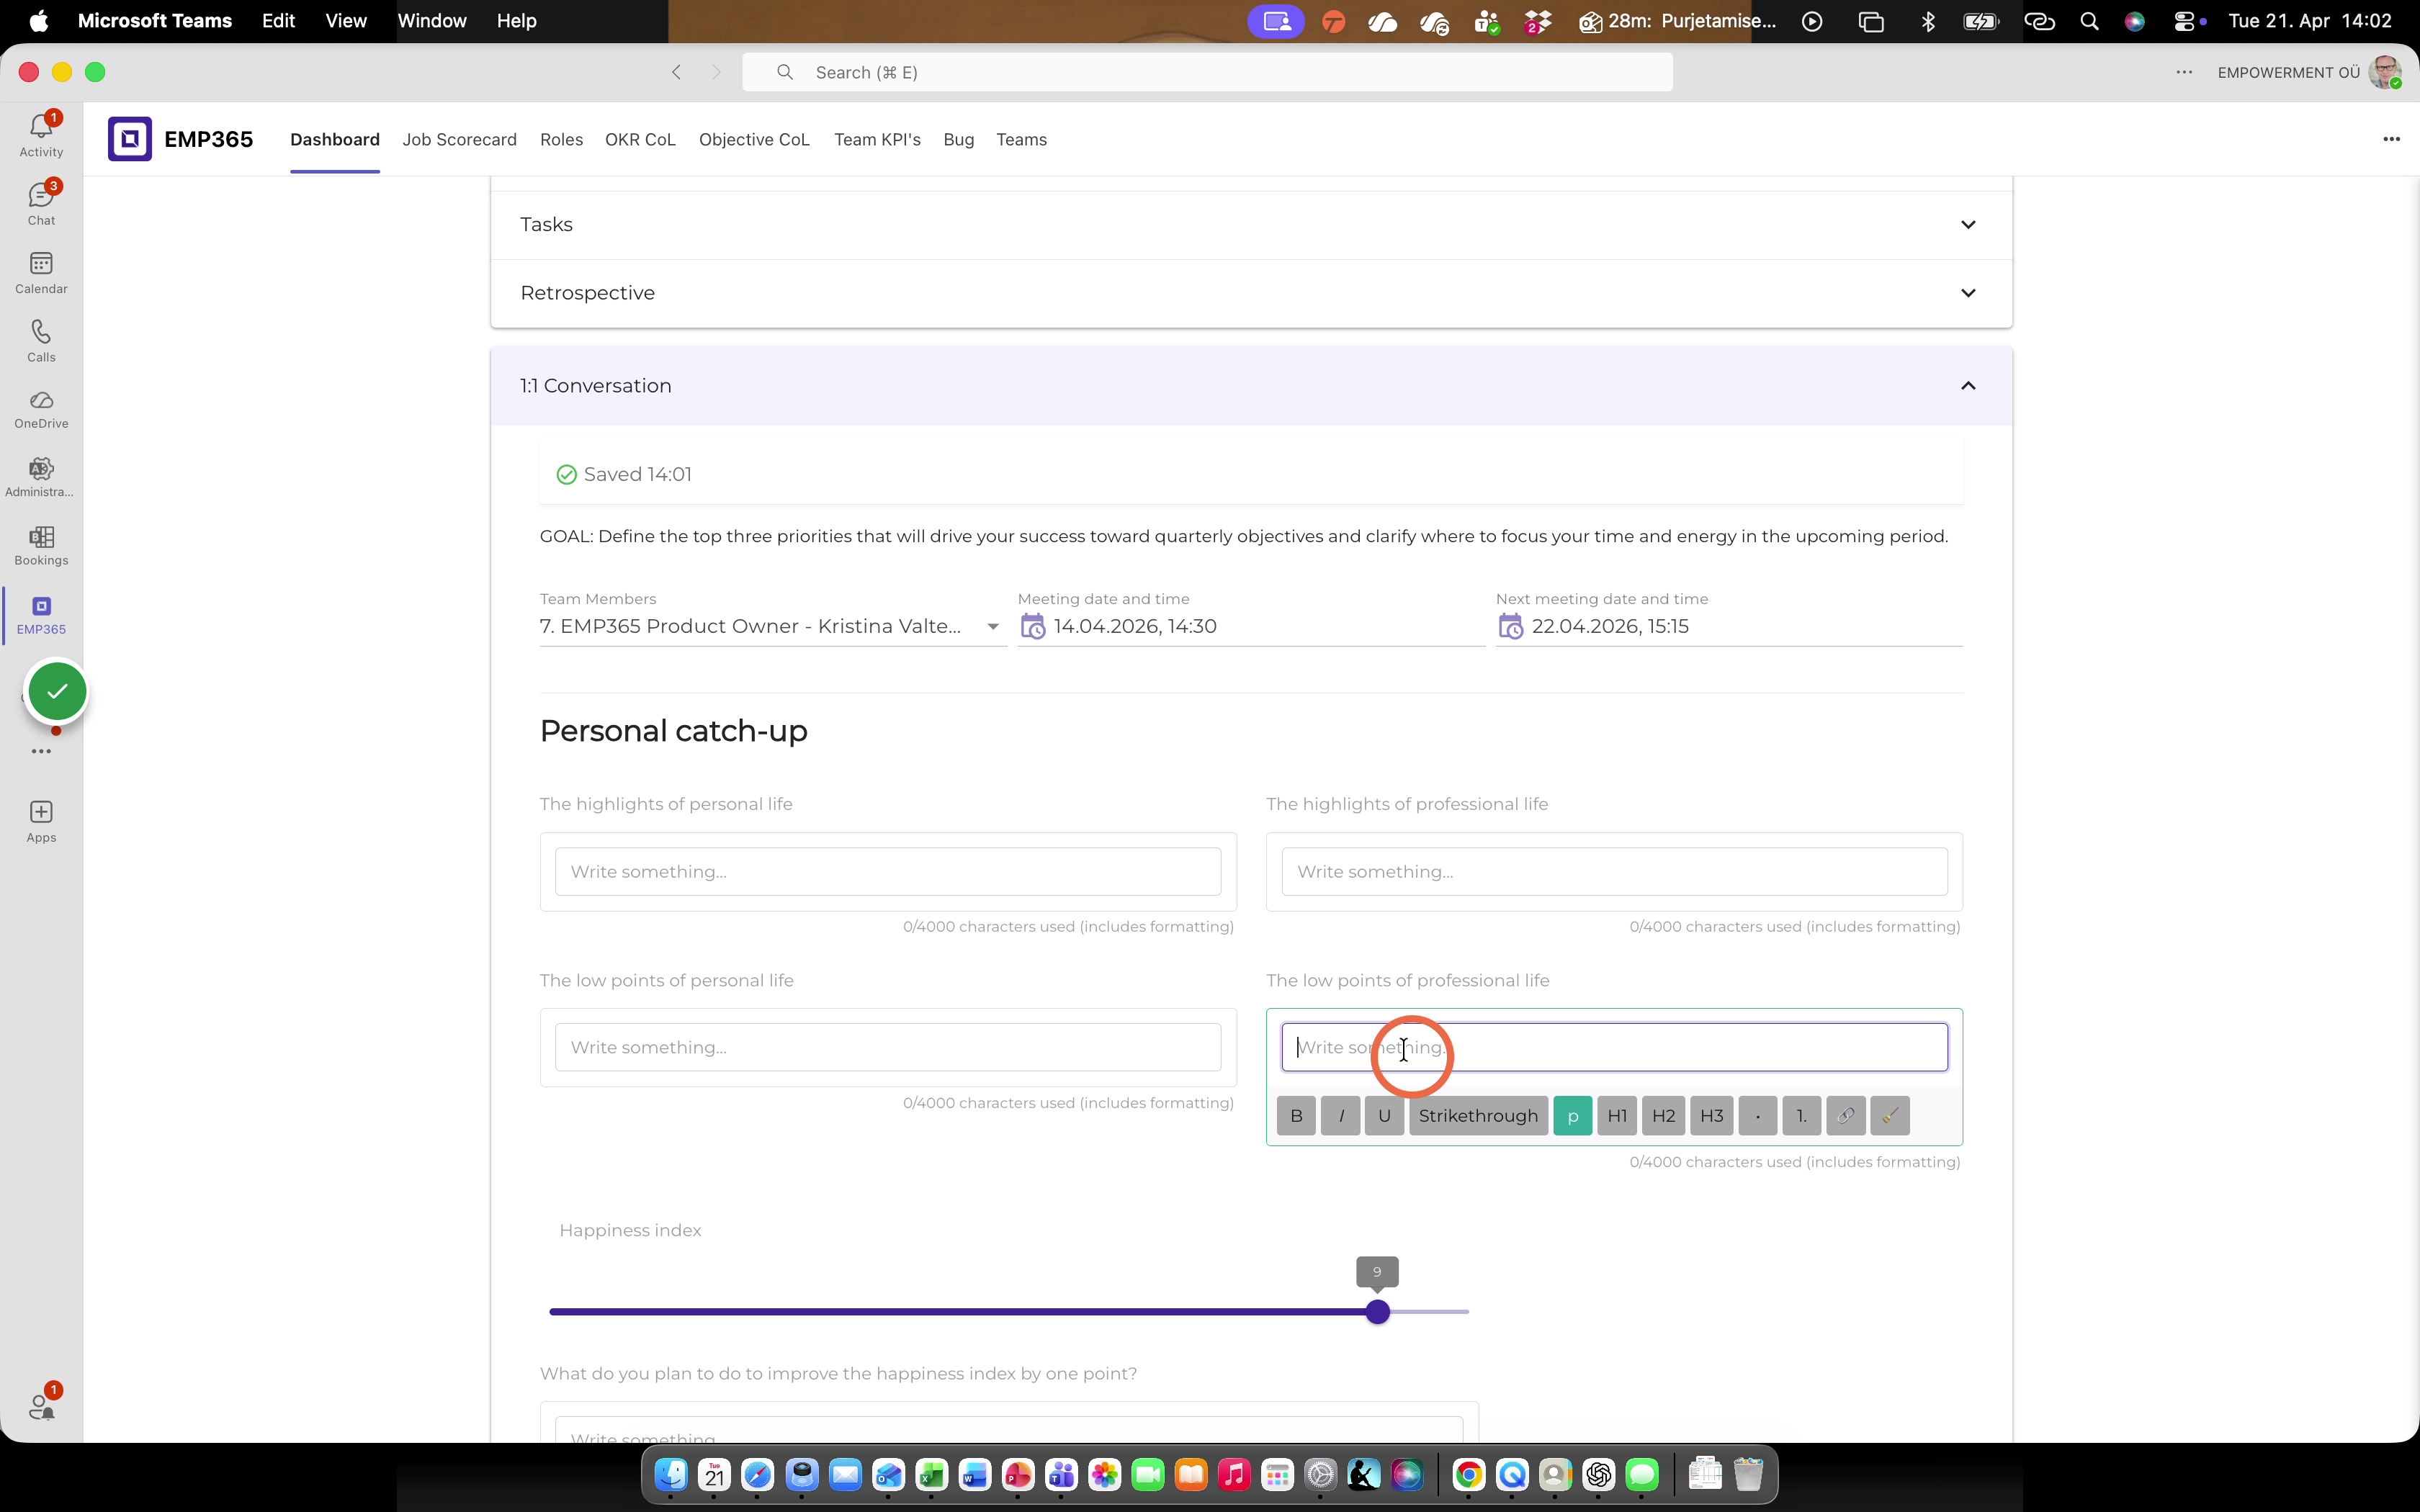Click highlights of personal life text field

coord(888,871)
